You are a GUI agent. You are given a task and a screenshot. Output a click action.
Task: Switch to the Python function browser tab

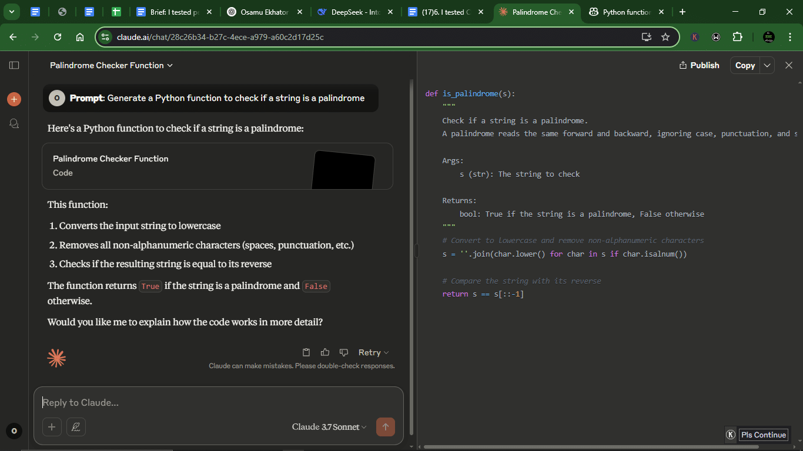click(627, 12)
